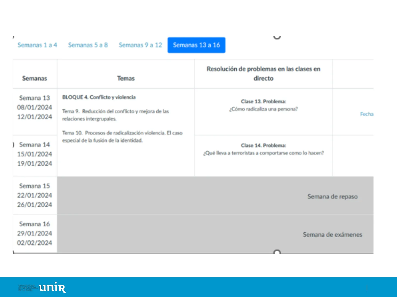
Task: Select the Clase 13 Problema cell
Action: (x=263, y=105)
